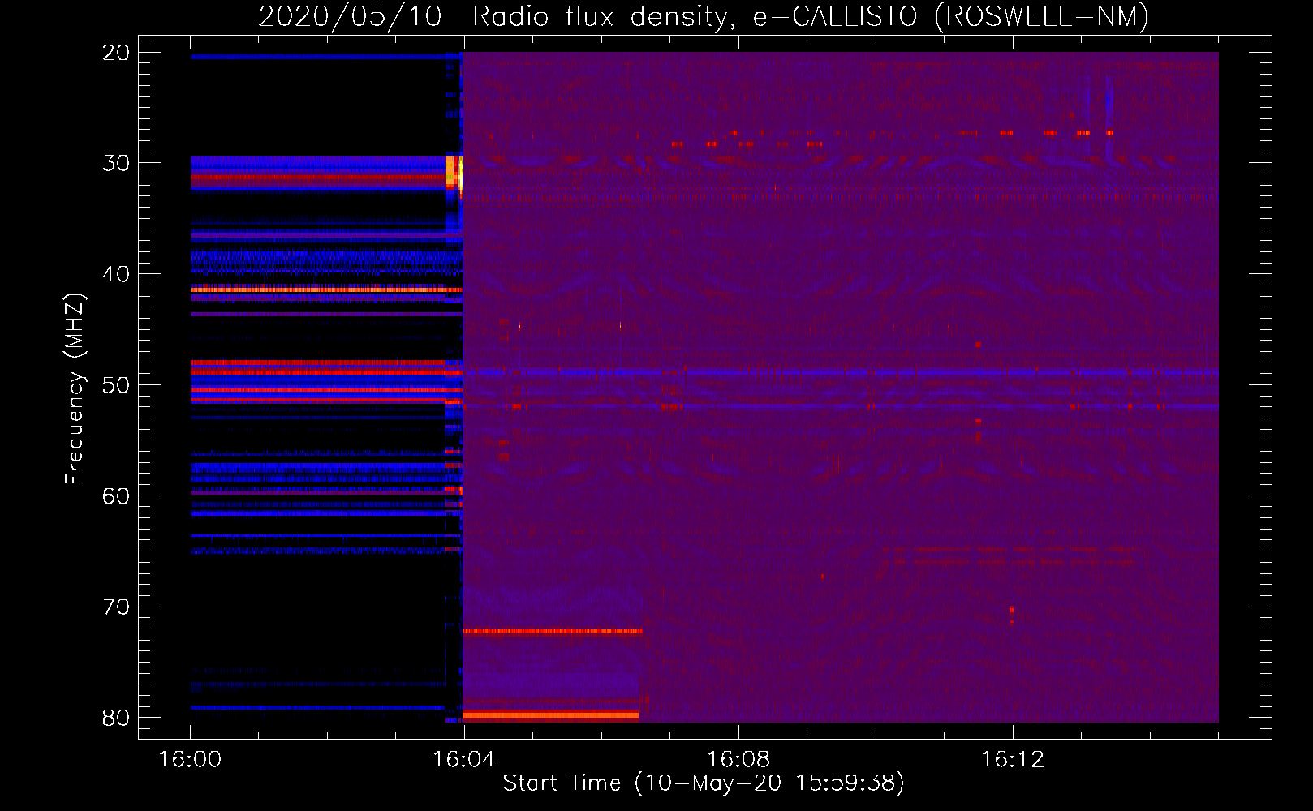Click the 80 frequency tick label
Screen dimensions: 1313x811
click(116, 718)
